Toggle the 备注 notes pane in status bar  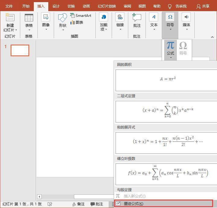[78, 204]
